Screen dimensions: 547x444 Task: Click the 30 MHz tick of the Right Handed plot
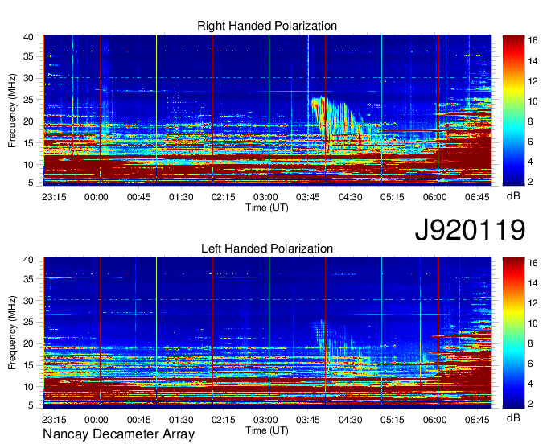[x=28, y=78]
